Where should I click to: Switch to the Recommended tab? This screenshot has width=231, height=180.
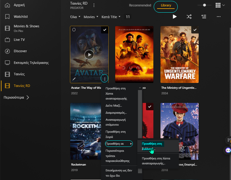click(140, 5)
